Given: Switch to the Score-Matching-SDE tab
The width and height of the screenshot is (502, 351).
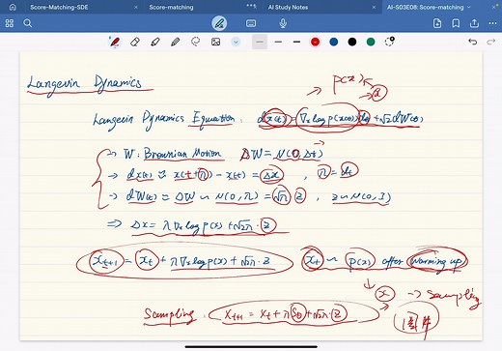Looking at the screenshot, I should click(59, 7).
